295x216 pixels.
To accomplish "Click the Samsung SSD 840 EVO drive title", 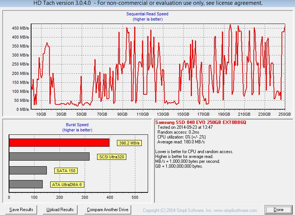I will pos(201,122).
